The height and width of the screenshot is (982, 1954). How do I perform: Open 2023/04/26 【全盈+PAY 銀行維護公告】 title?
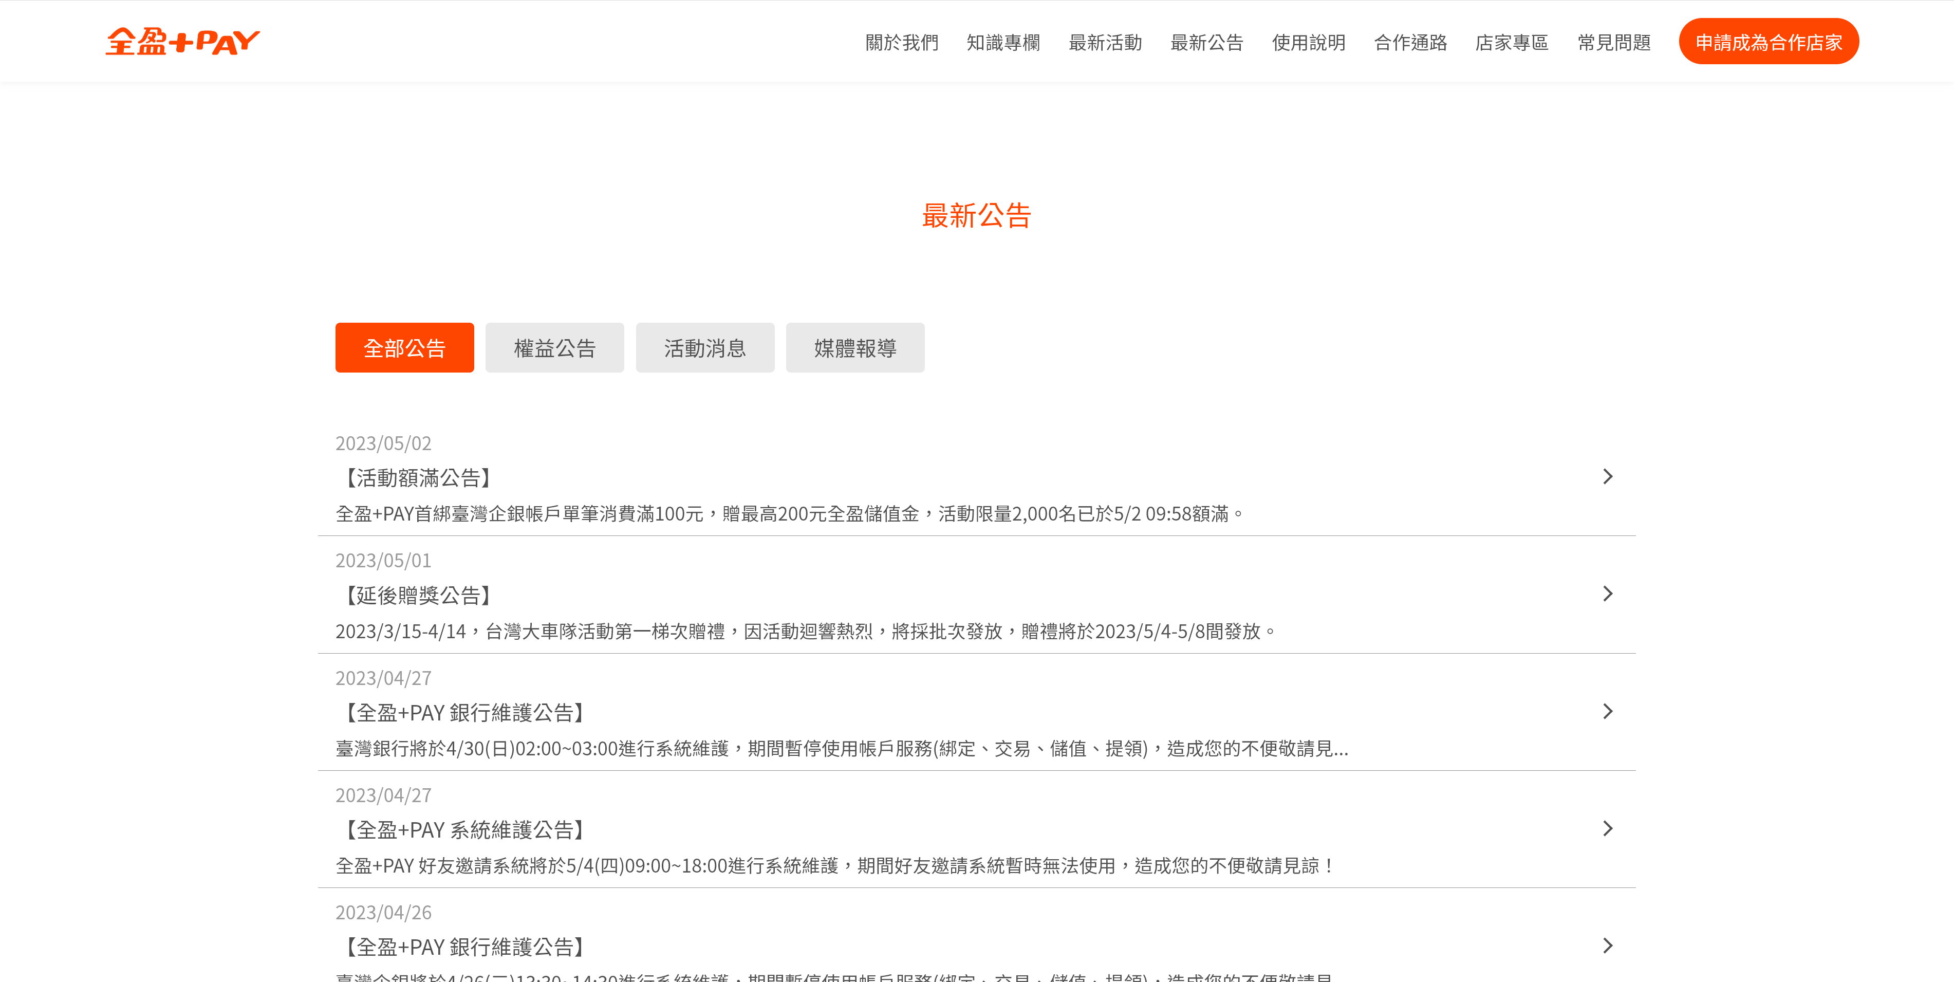pos(464,947)
